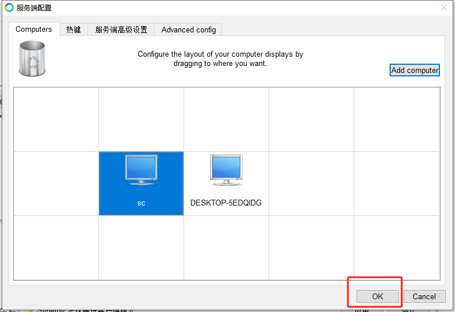455x312 pixels.
Task: Switch to the Advanced config tab
Action: pyautogui.click(x=188, y=30)
